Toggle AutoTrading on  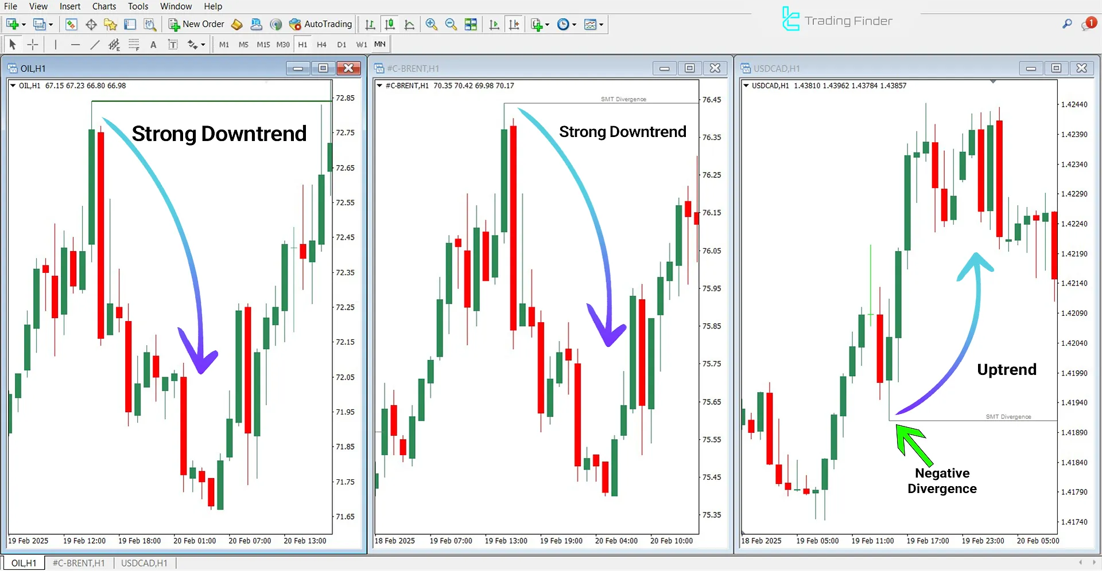tap(320, 24)
